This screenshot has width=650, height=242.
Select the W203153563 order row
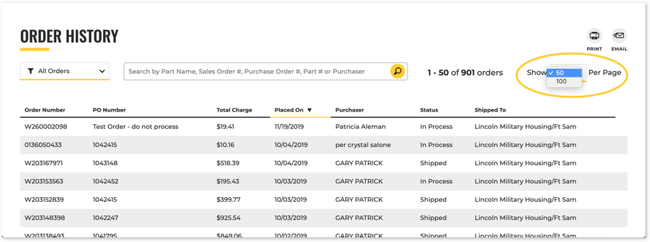[x=324, y=181]
